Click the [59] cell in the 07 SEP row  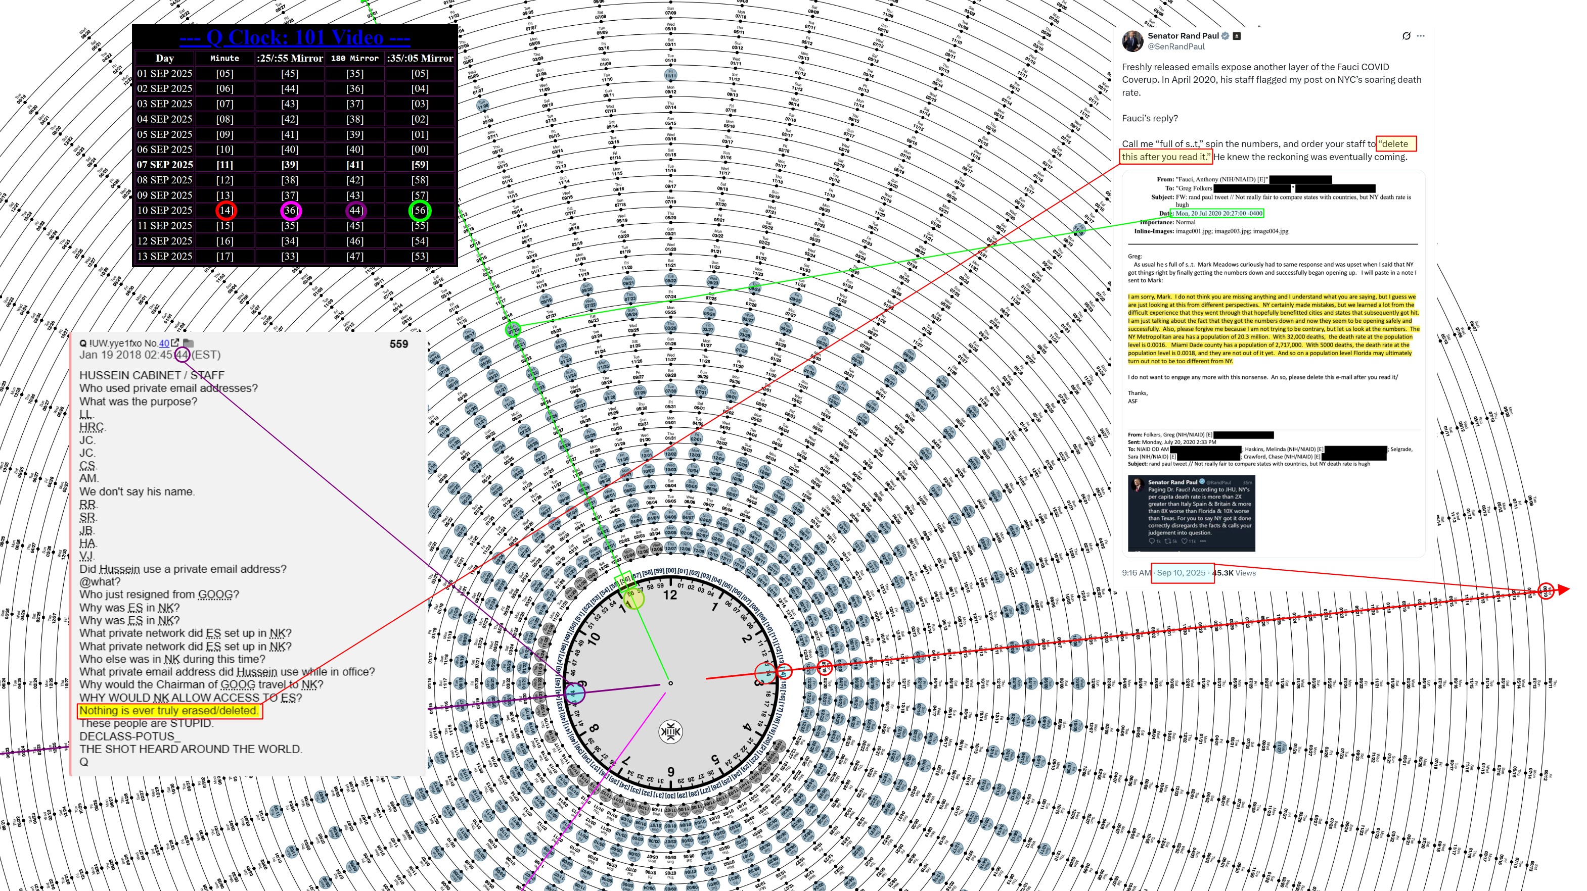[x=420, y=165]
